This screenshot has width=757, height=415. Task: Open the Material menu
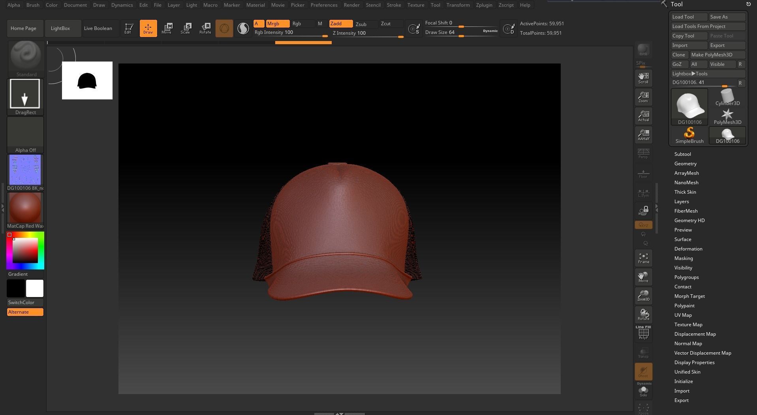255,5
